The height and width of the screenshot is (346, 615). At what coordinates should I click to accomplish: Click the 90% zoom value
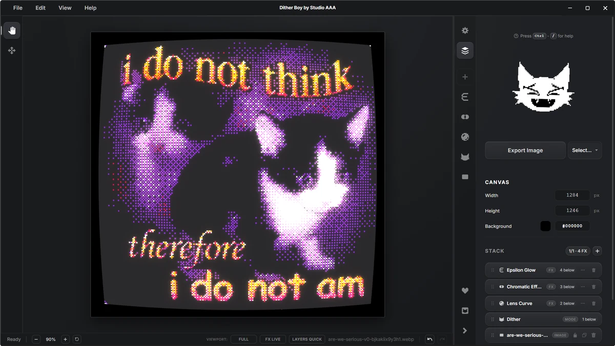51,339
